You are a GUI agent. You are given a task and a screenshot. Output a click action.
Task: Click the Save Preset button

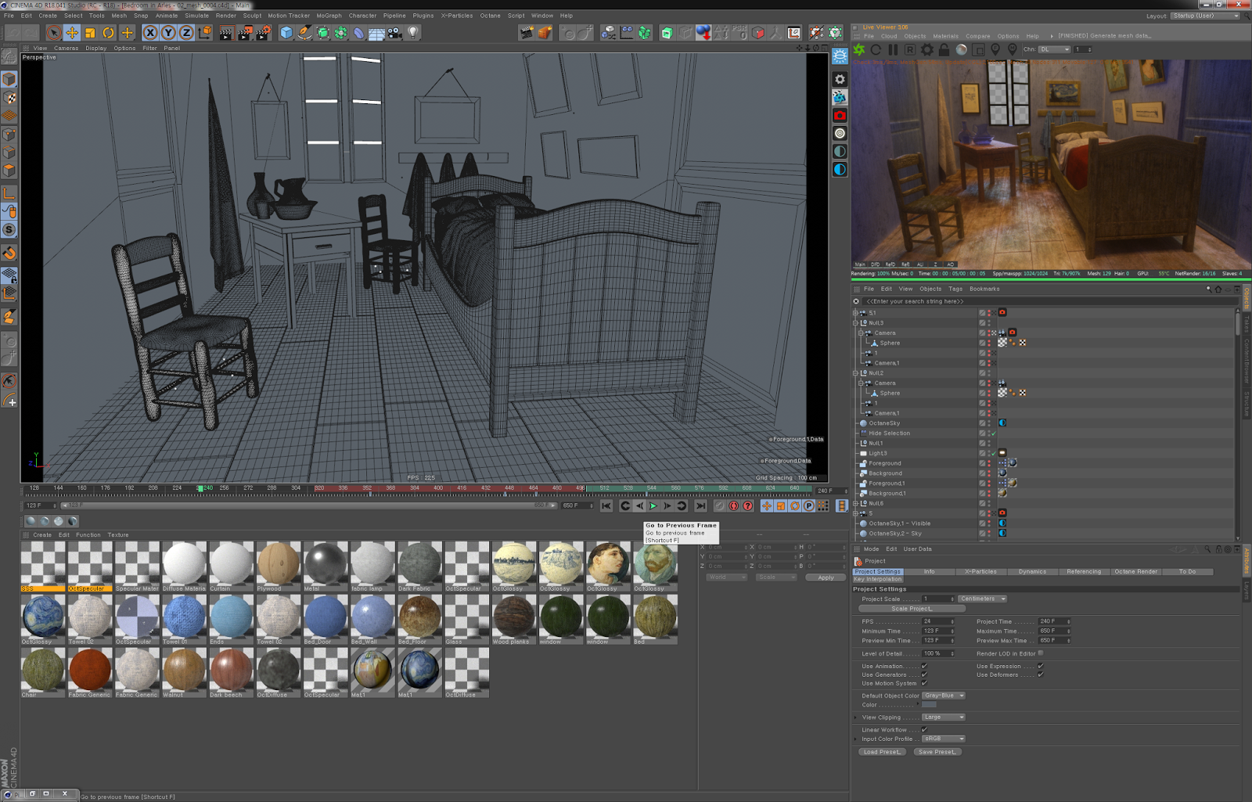coord(937,752)
